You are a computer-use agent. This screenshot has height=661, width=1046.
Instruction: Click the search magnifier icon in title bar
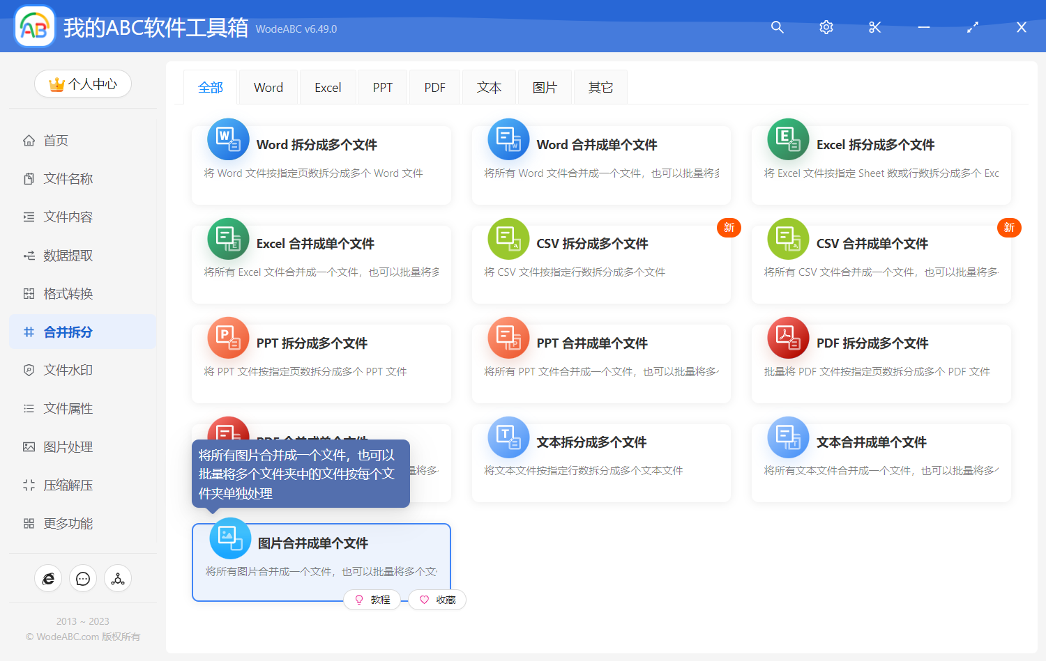click(x=777, y=27)
